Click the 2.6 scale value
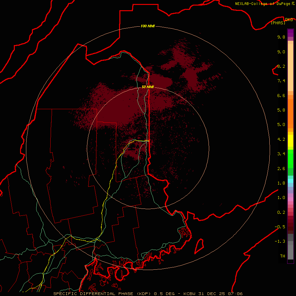The width and height of the screenshot is (296, 296). [x=281, y=169]
